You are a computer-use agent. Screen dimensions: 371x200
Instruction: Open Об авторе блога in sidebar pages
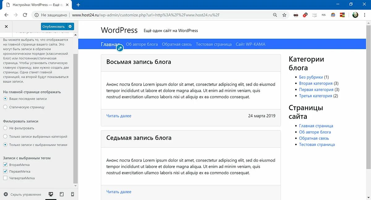tap(315, 132)
